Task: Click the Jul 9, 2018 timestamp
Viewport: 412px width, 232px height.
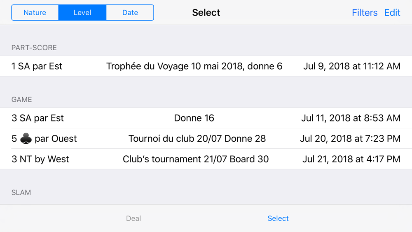Action: [351, 66]
